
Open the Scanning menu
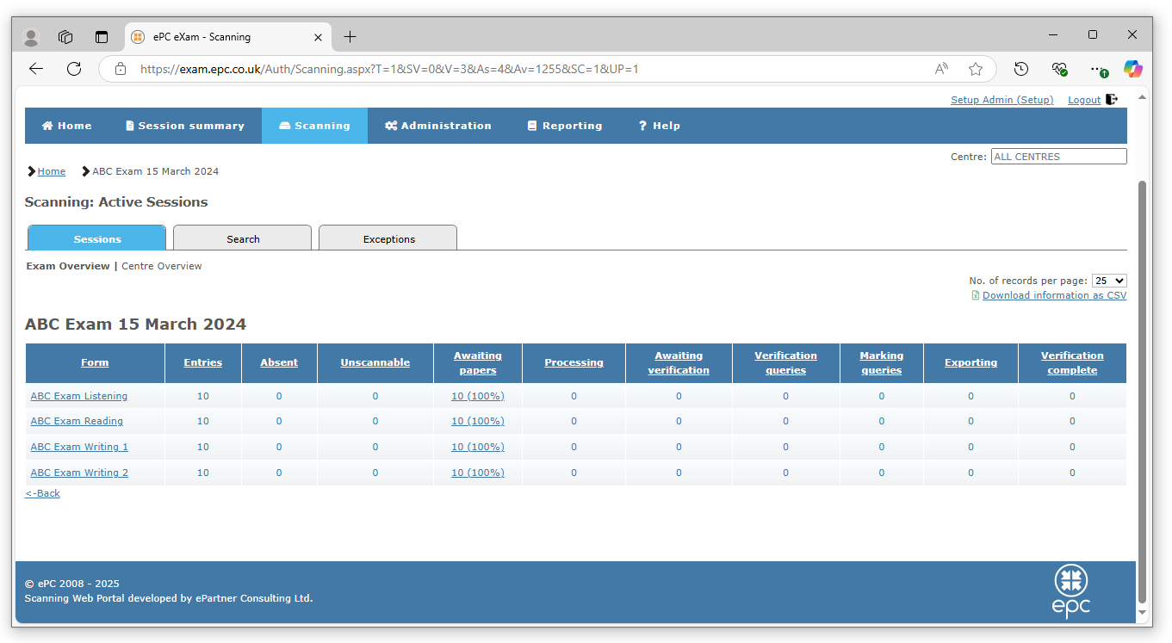(x=314, y=126)
